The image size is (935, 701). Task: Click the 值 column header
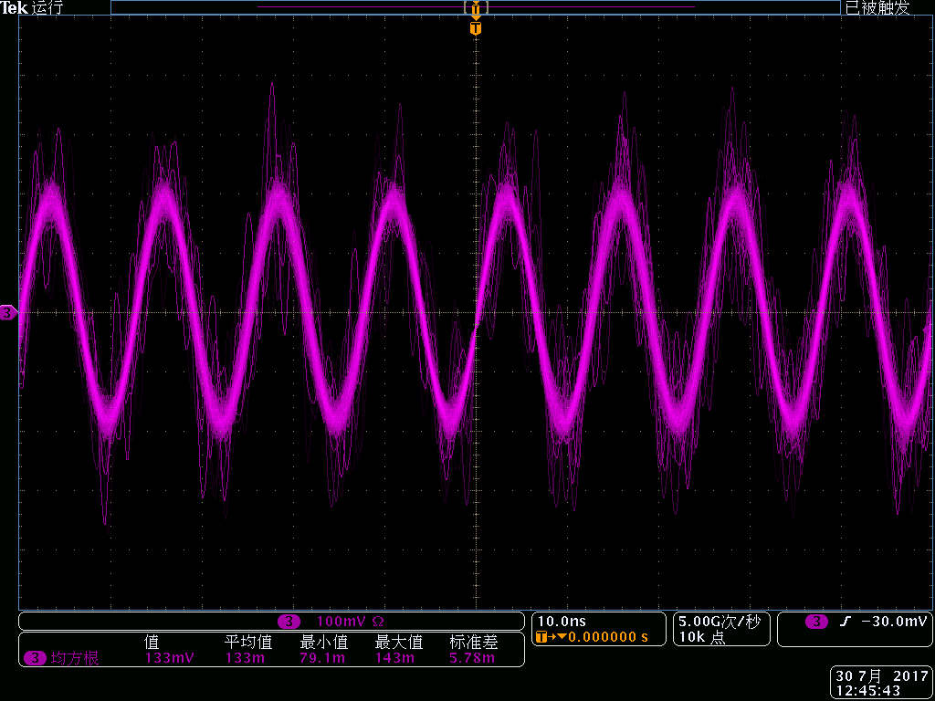point(152,643)
